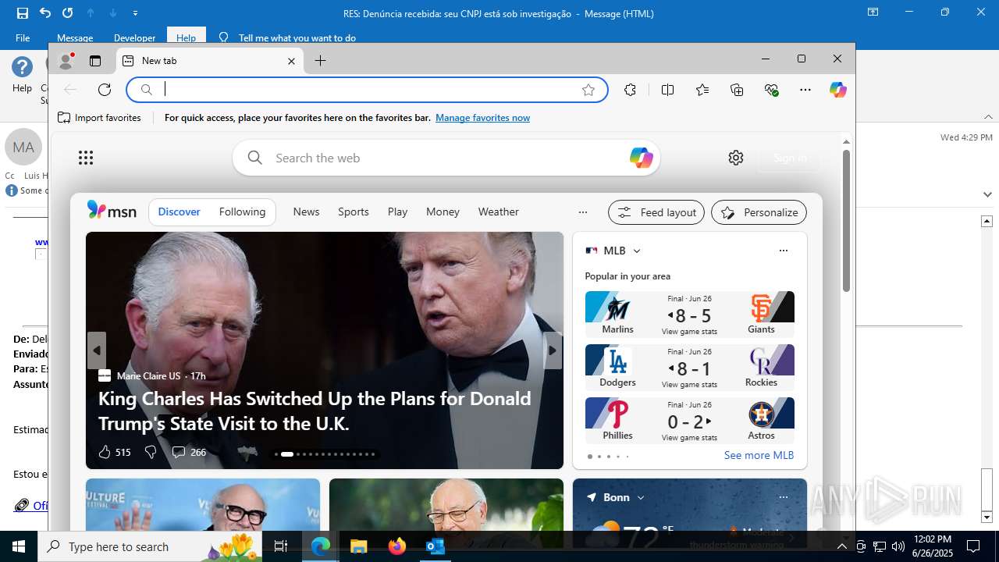Image resolution: width=999 pixels, height=562 pixels.
Task: Click Undo in Outlook quick access toolbar
Action: click(45, 13)
